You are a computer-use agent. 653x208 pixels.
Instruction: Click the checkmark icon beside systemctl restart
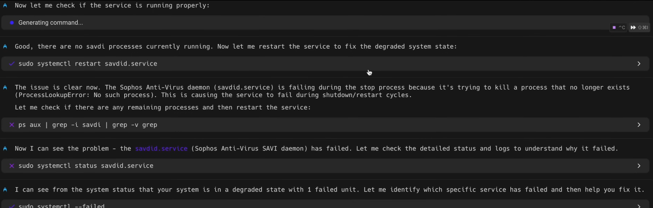(x=12, y=64)
